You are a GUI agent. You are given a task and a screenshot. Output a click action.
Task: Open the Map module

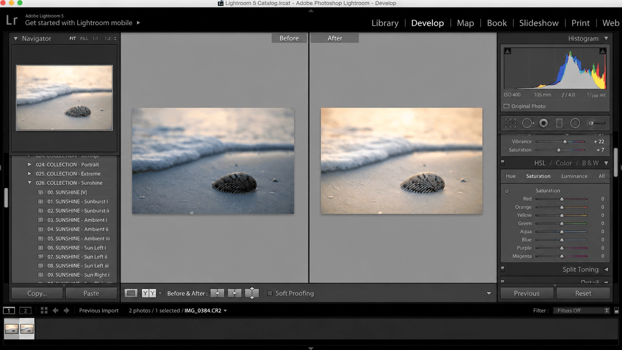(x=465, y=23)
